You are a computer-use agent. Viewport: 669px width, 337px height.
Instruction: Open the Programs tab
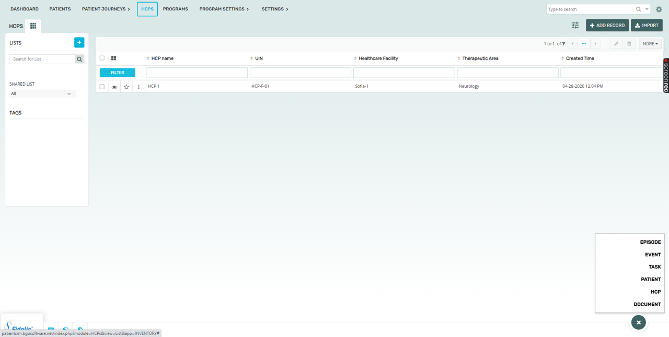(176, 9)
